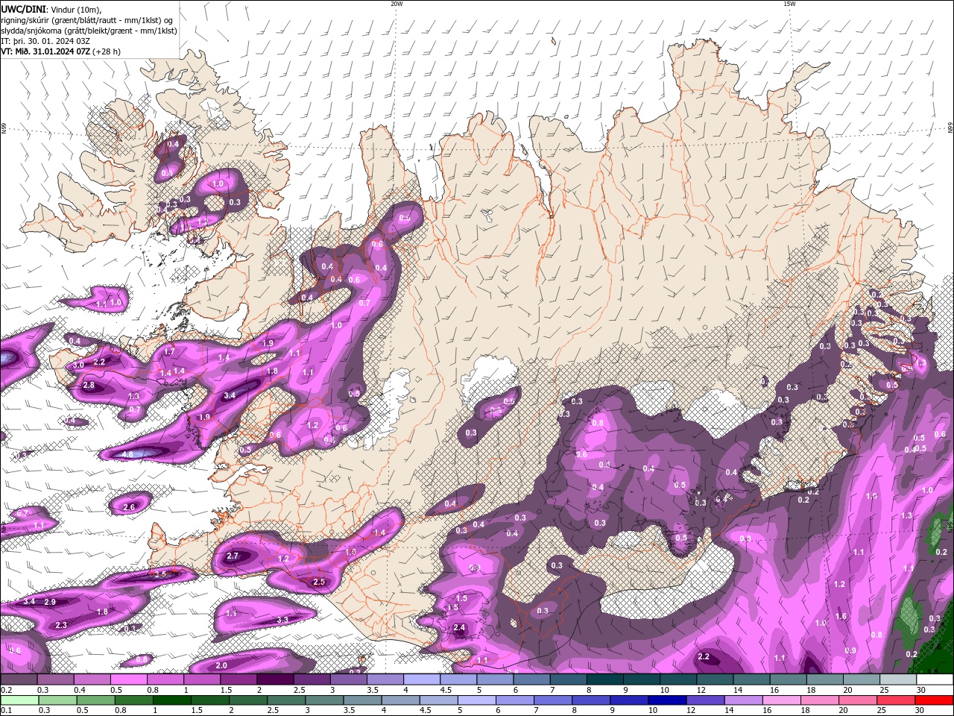Click the 'VT: Mið. 31.01.2024 07Z (+28 h)' line
954x716 pixels.
(x=61, y=51)
